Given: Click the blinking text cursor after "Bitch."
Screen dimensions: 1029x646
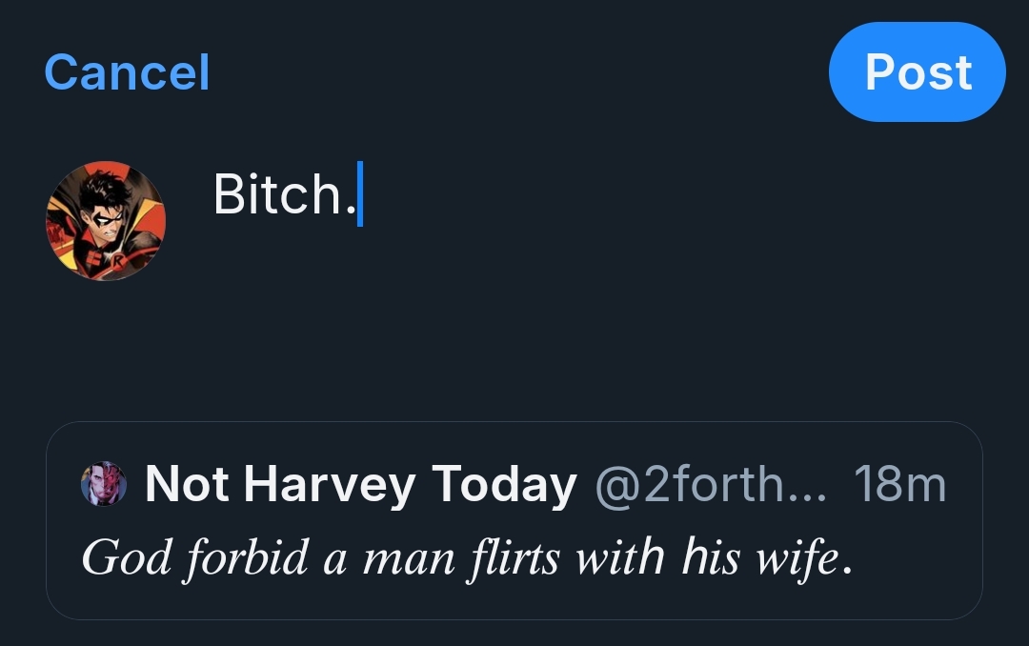Looking at the screenshot, I should pos(360,195).
